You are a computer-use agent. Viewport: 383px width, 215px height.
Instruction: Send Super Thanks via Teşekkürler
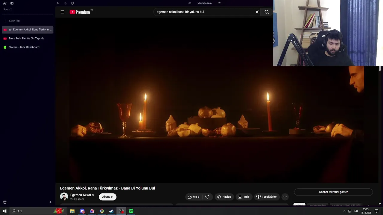(x=267, y=197)
